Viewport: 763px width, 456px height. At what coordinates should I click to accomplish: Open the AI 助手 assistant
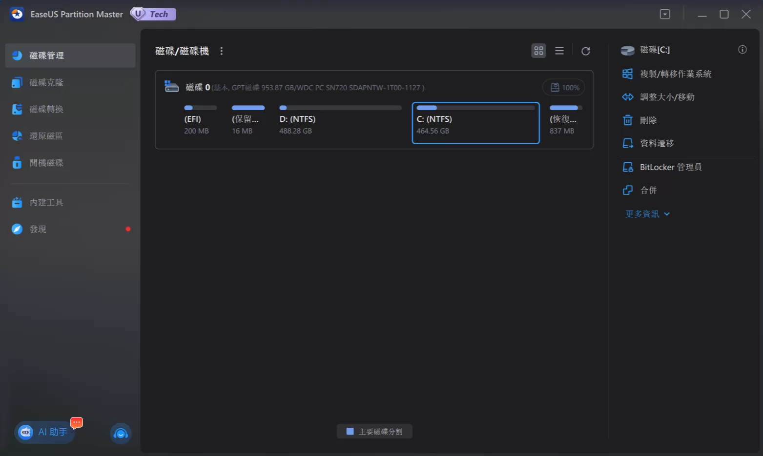45,432
